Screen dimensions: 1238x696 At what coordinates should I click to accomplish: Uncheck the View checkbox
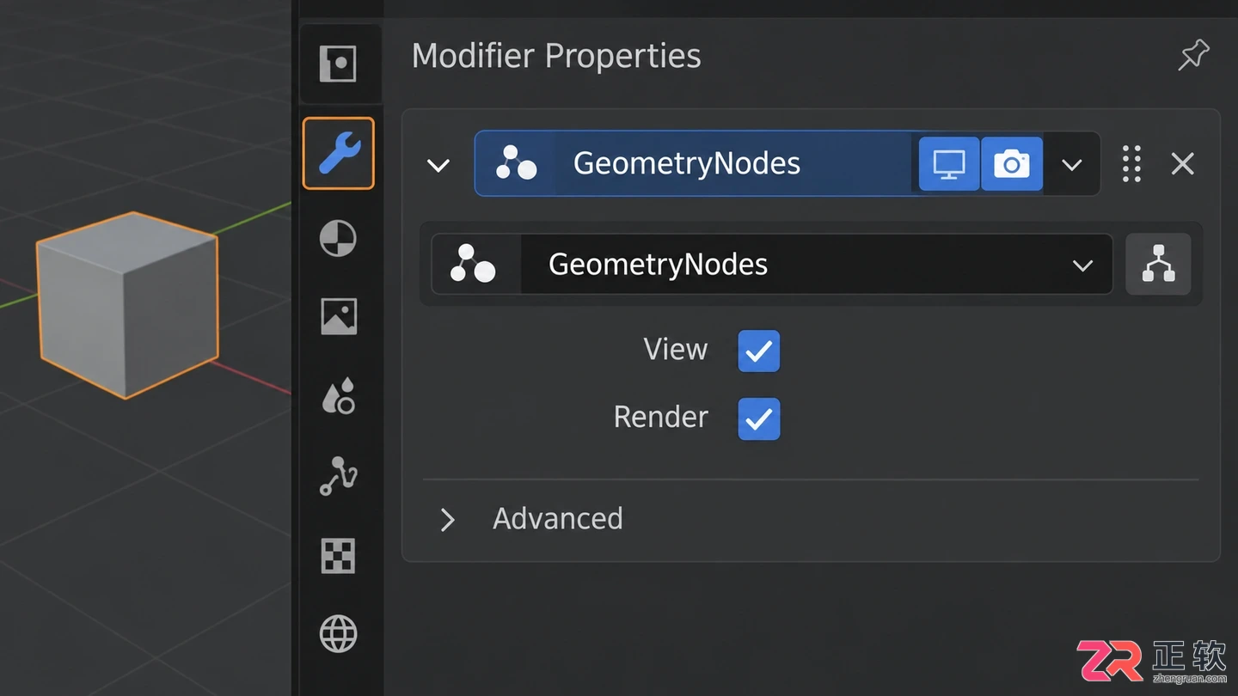(x=759, y=351)
